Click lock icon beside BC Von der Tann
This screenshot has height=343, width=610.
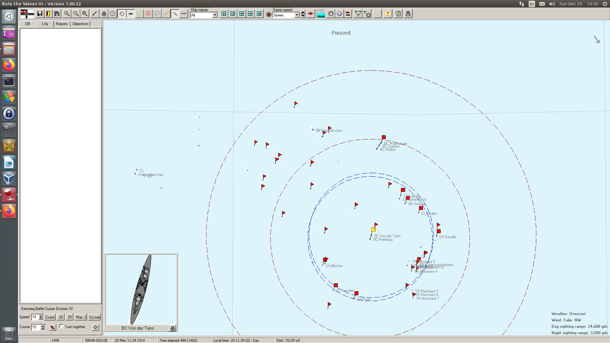pyautogui.click(x=173, y=328)
